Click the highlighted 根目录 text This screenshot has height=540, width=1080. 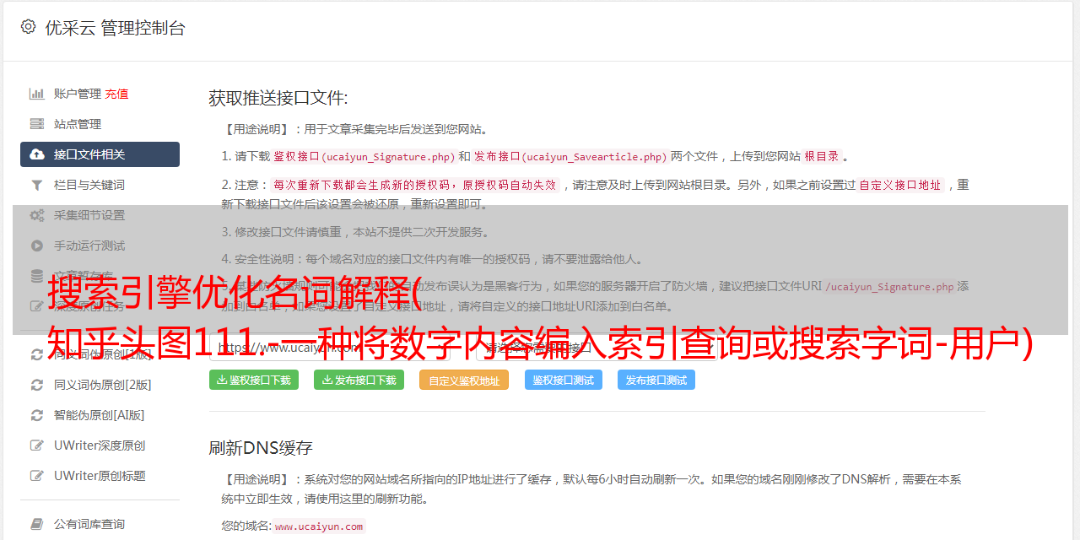tap(822, 156)
